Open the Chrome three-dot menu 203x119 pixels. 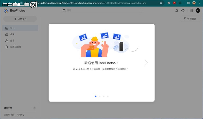200,3
